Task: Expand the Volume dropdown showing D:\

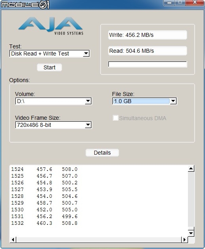Action: tap(53, 101)
